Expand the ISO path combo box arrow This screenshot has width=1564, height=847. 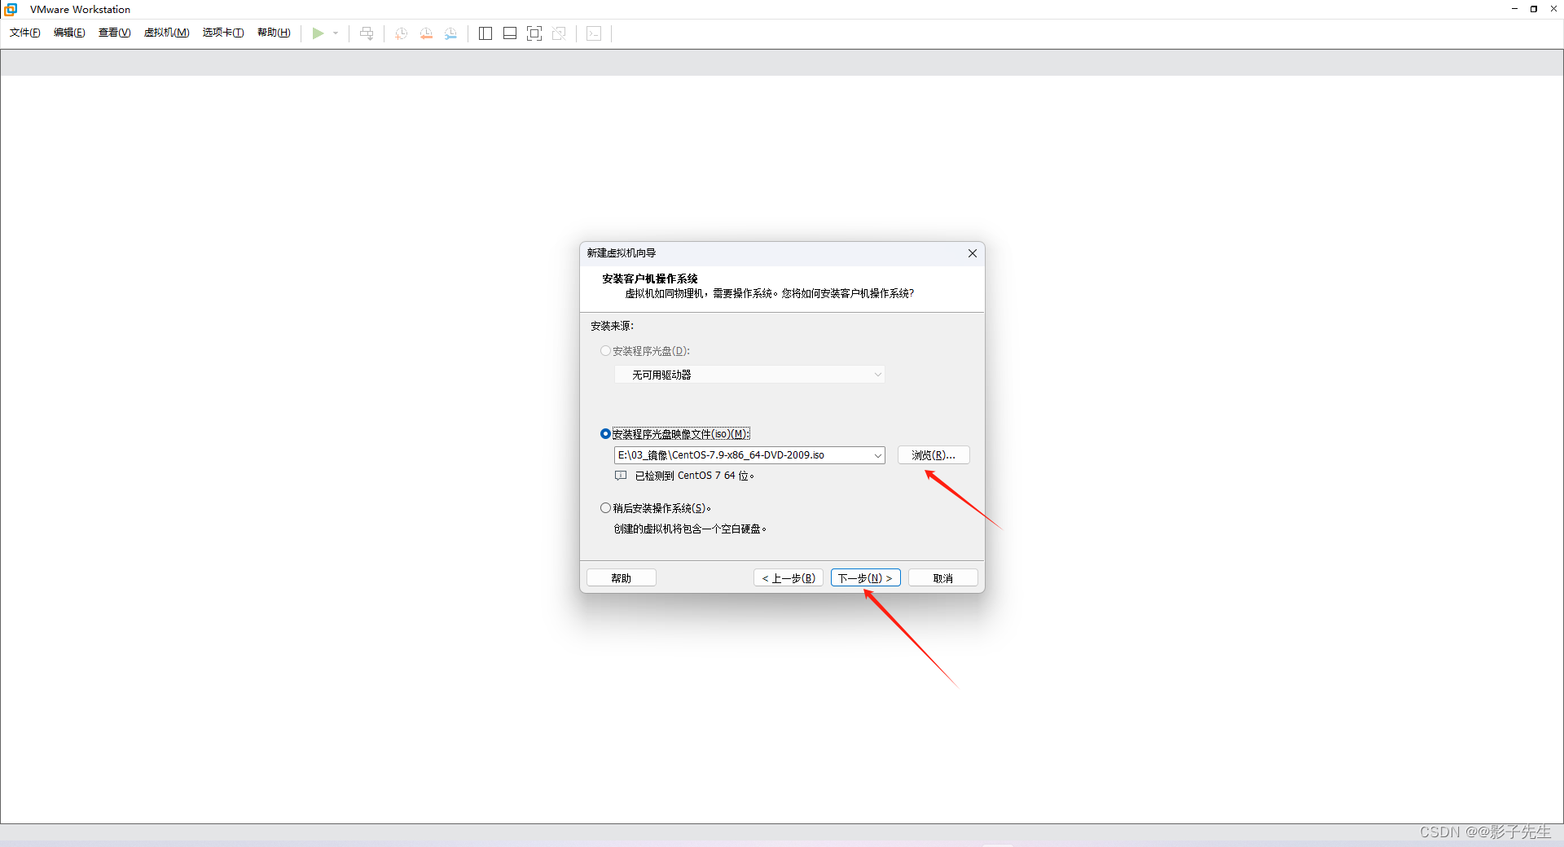pos(877,455)
